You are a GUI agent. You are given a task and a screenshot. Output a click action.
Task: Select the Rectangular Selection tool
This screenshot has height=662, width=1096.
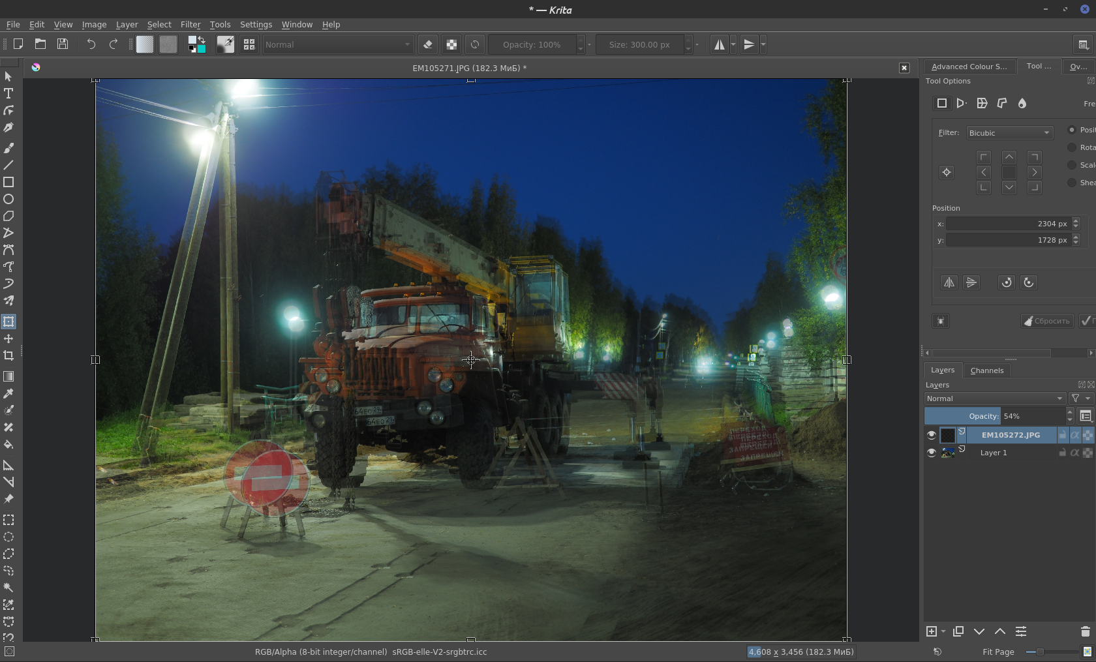click(8, 520)
